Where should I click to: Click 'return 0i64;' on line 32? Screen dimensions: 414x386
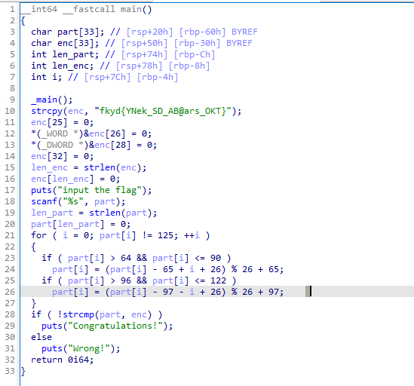click(x=63, y=360)
